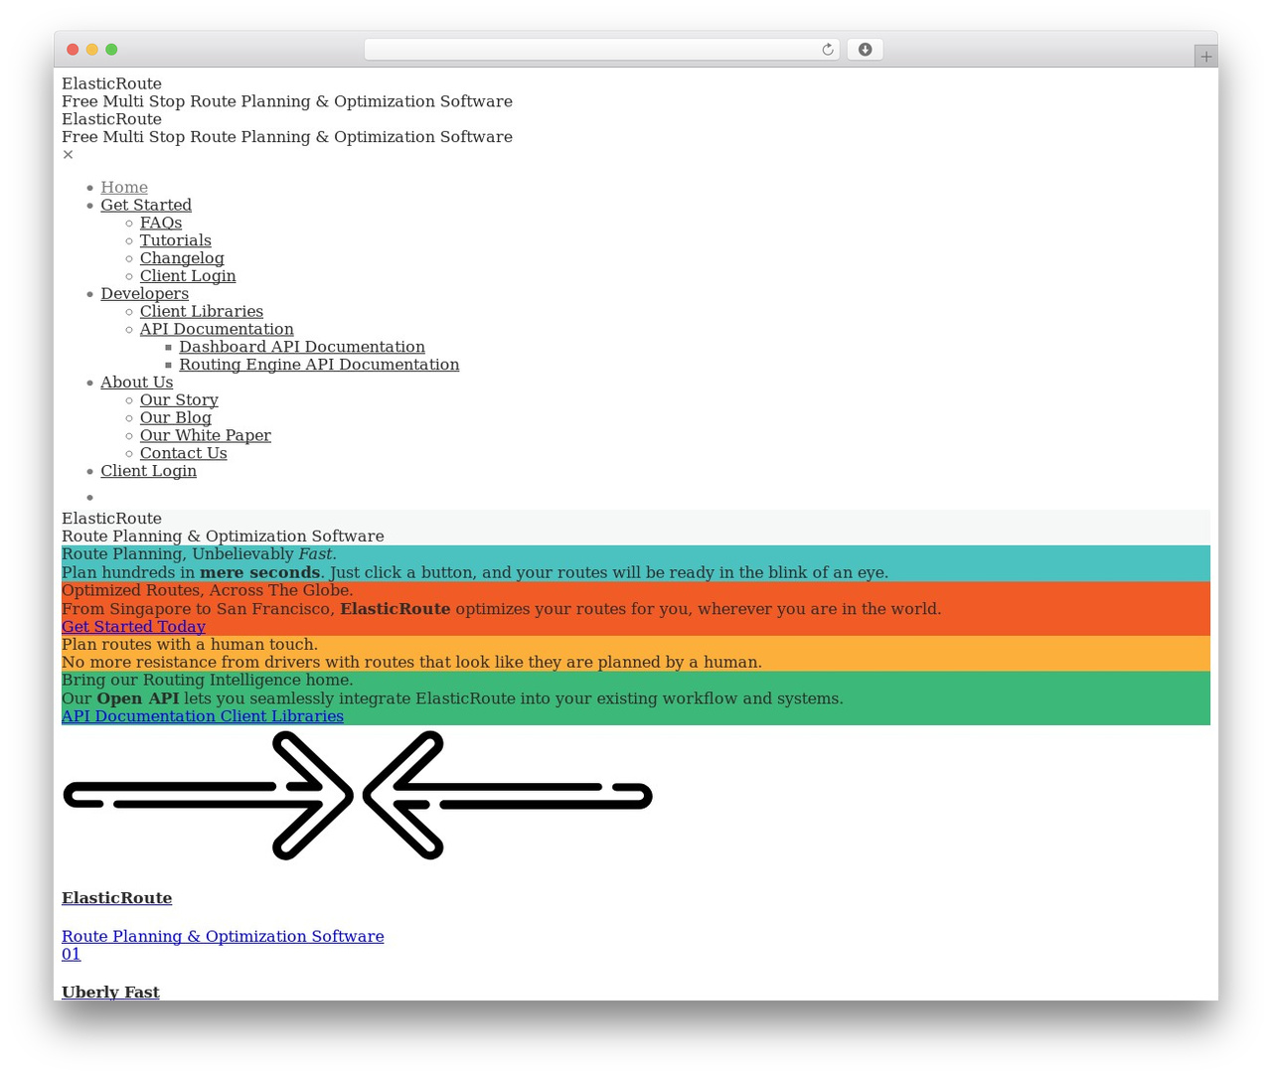Screen dimensions: 1272x1077
Task: Open the API Documentation submenu link under Developers
Action: pyautogui.click(x=217, y=329)
